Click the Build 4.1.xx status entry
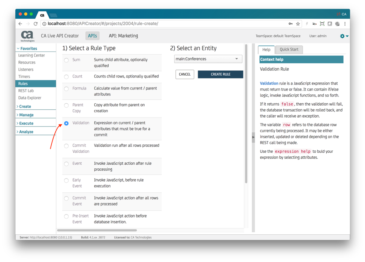 [x=93, y=237]
